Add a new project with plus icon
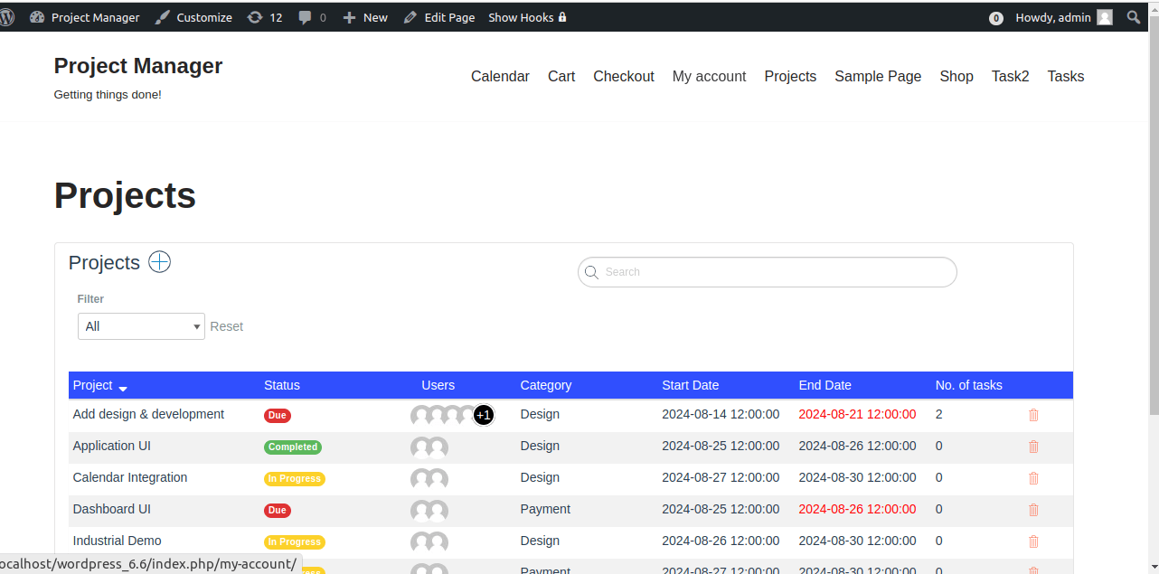1159x574 pixels. [x=159, y=262]
